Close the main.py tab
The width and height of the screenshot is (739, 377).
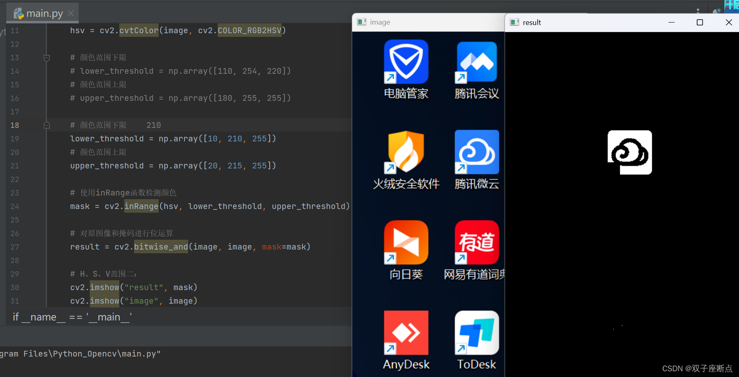(71, 13)
